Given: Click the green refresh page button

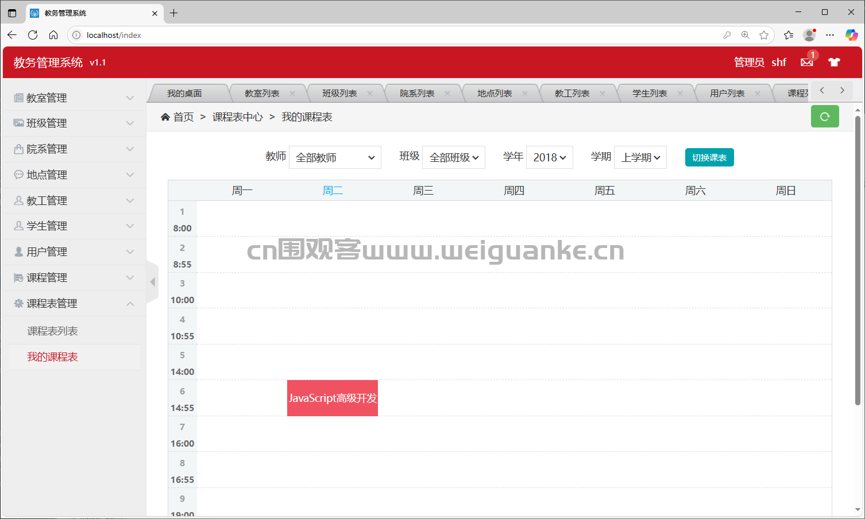Looking at the screenshot, I should 825,117.
